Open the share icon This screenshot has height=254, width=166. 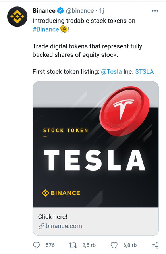pos(155,245)
